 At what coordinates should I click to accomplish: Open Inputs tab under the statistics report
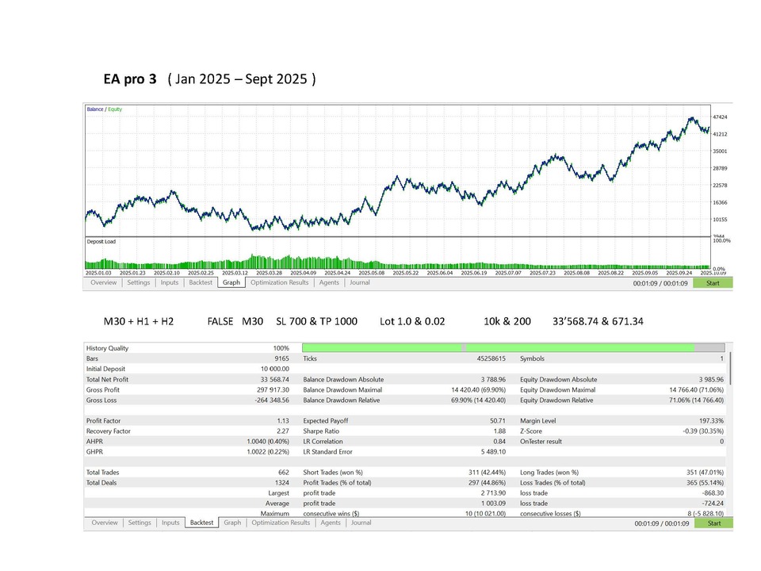click(x=170, y=523)
